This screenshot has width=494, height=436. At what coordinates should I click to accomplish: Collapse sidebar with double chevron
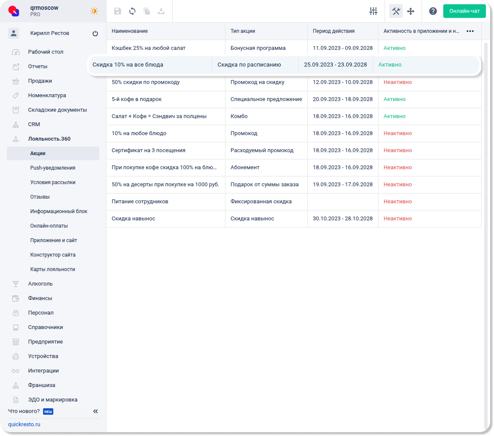[95, 411]
